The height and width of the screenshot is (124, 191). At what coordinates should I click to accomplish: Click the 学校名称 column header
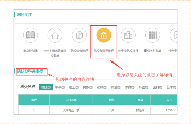tap(71, 100)
